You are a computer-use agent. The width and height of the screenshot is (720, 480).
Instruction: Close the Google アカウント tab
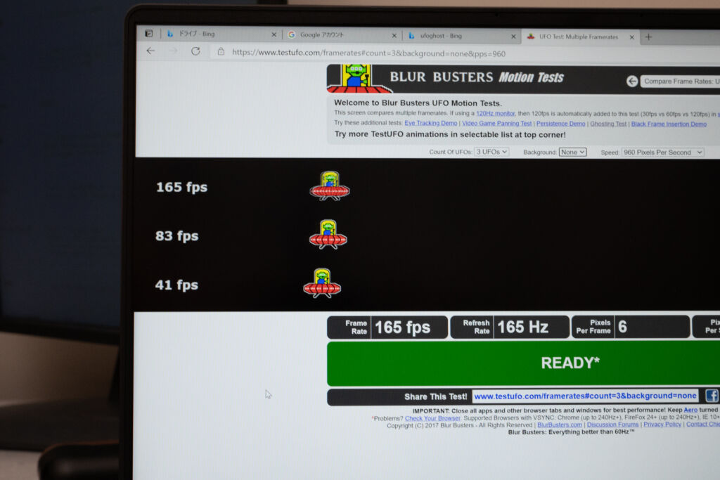click(x=394, y=35)
